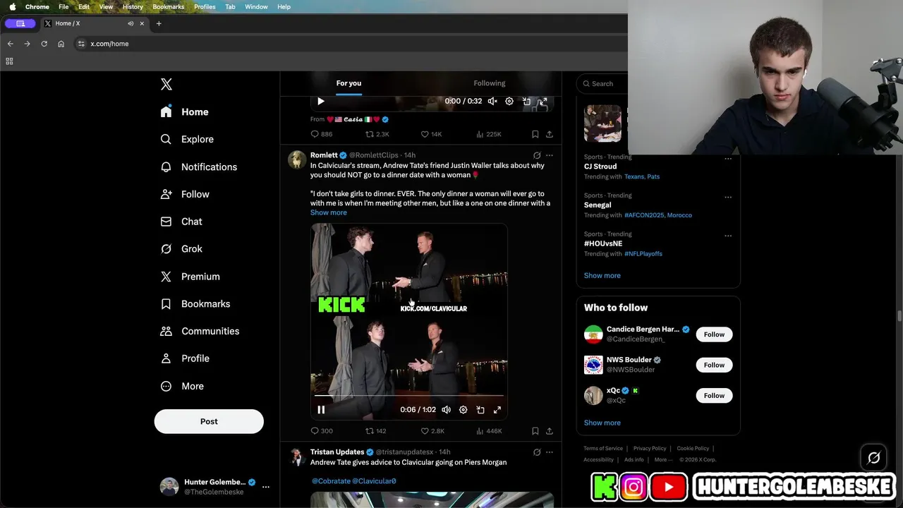This screenshot has height=508, width=903.
Task: Open Romlett's profile avatar
Action: pyautogui.click(x=297, y=159)
